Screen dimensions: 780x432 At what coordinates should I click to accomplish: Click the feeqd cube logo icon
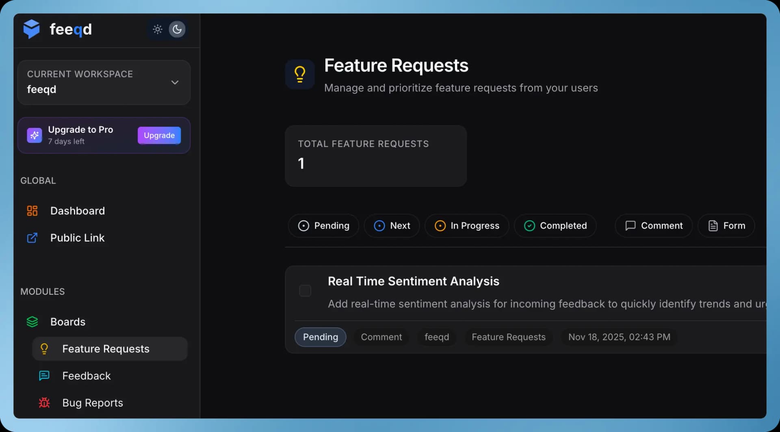[31, 29]
